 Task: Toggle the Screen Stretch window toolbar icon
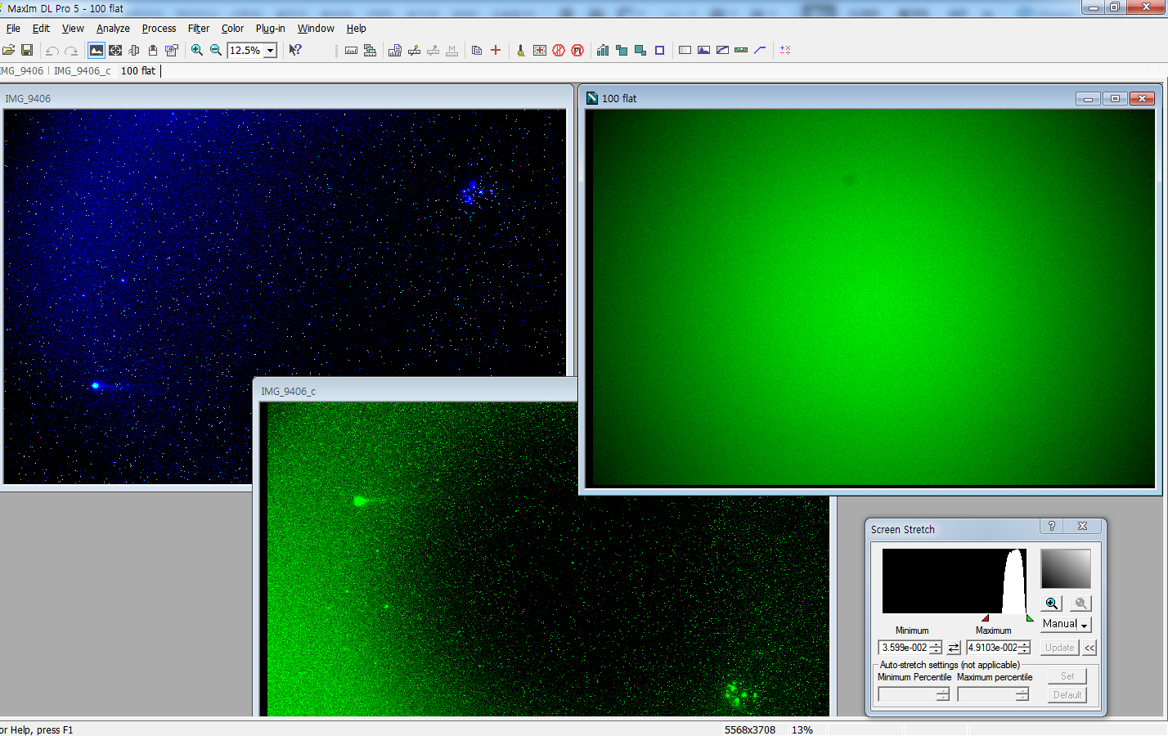(x=97, y=50)
